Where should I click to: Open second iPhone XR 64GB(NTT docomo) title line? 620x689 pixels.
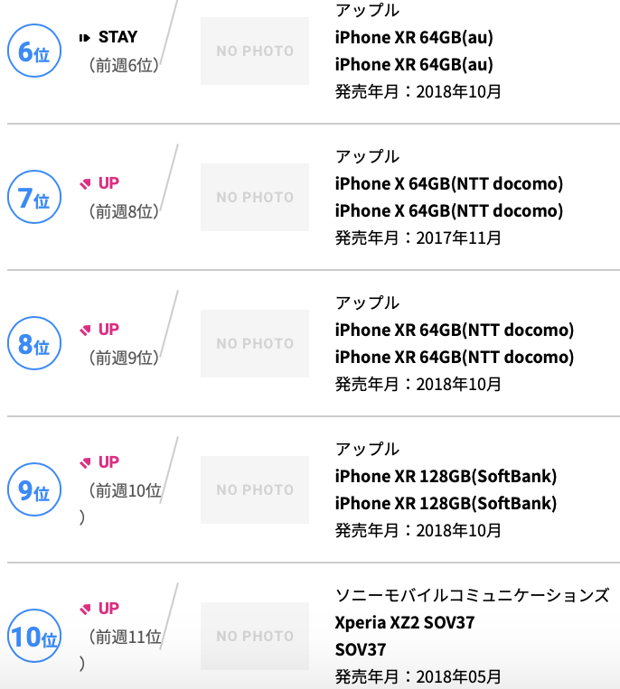(x=455, y=358)
